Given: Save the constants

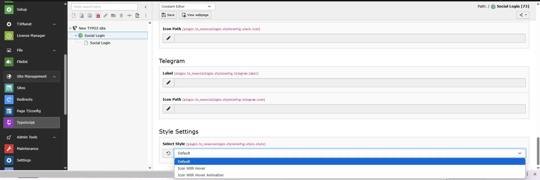Looking at the screenshot, I should point(168,15).
